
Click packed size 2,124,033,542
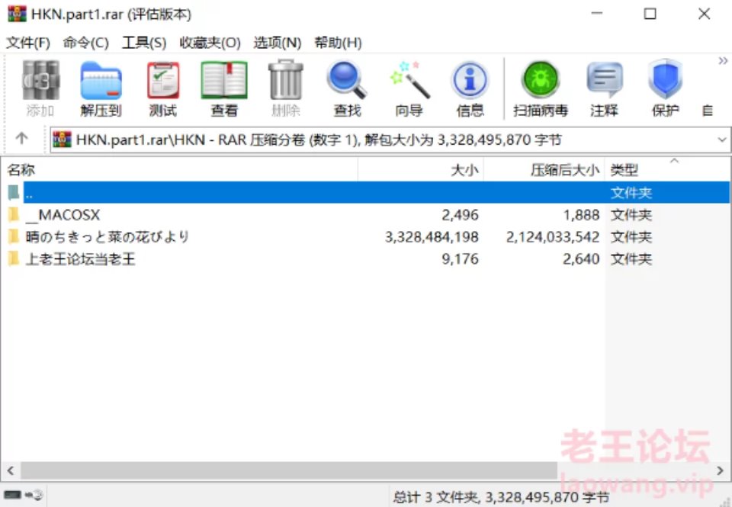[x=553, y=237]
